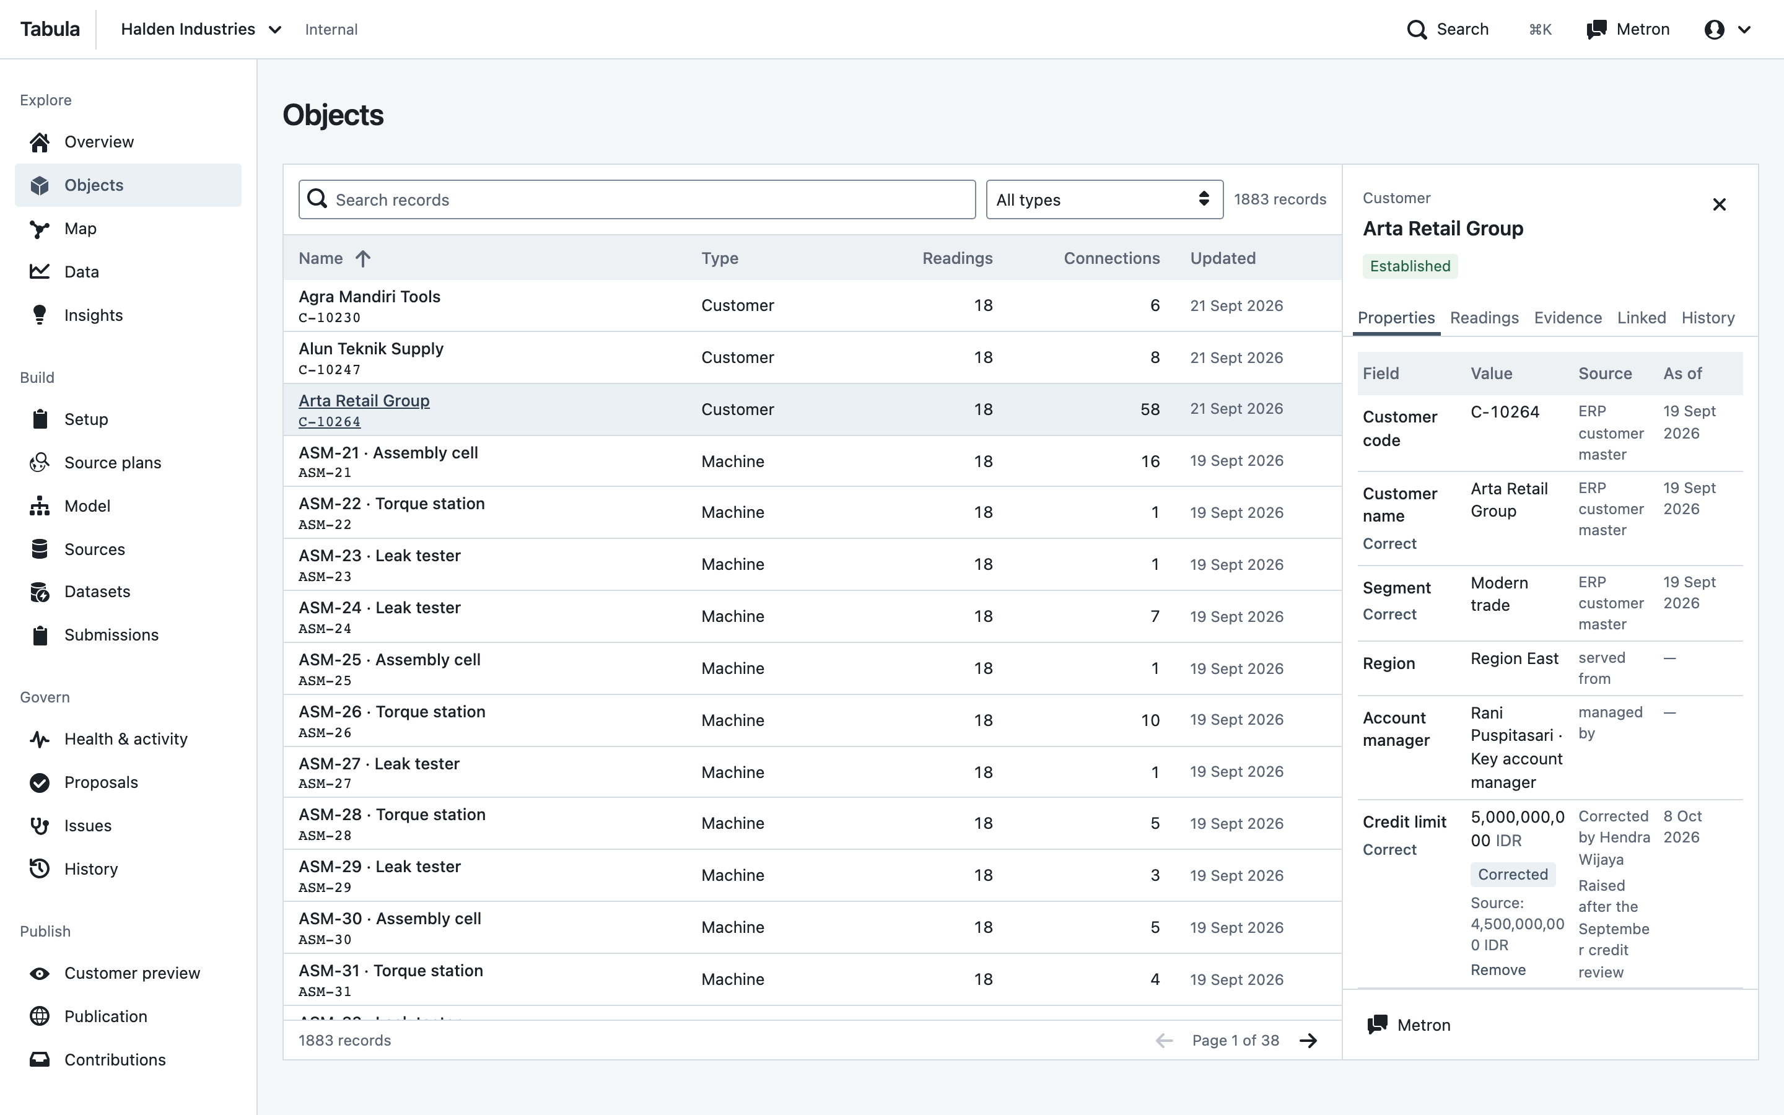This screenshot has height=1115, width=1784.
Task: Select the Agra Mandiri Tools row
Action: (x=812, y=305)
